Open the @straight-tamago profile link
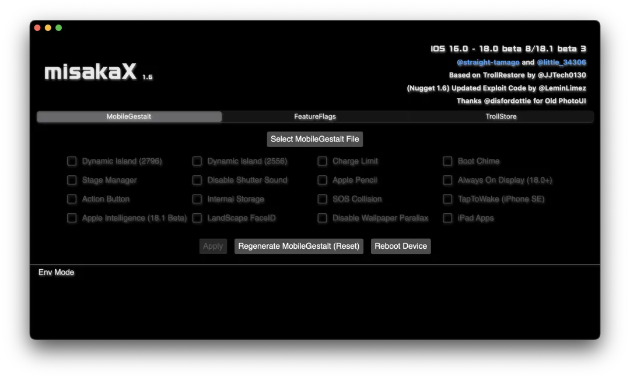 (488, 62)
